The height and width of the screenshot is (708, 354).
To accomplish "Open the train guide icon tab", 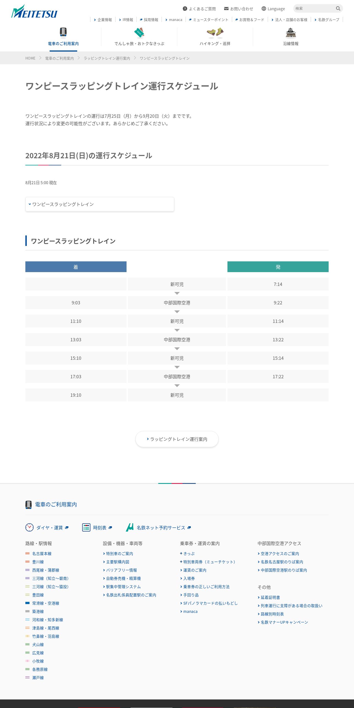I will [x=63, y=32].
